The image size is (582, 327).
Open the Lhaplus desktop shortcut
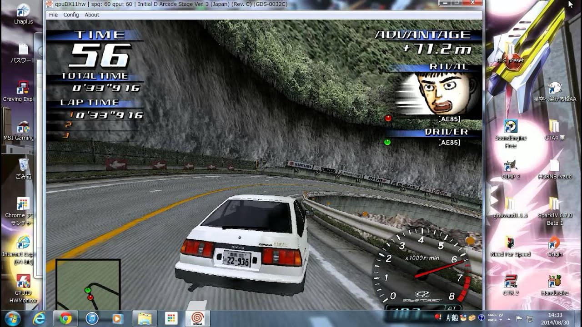click(23, 14)
